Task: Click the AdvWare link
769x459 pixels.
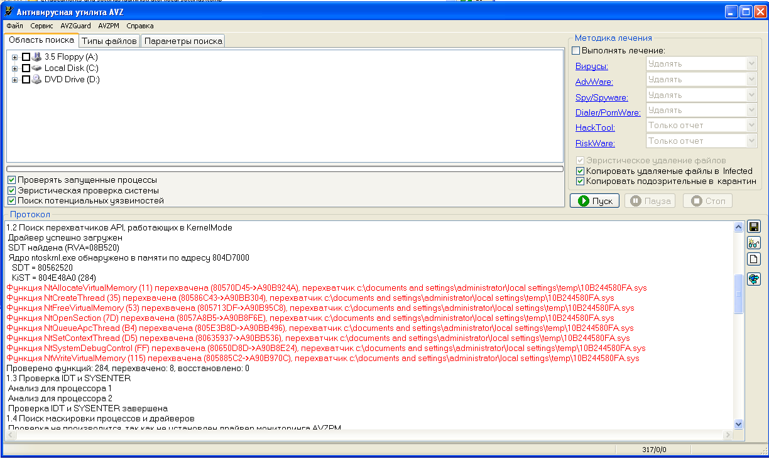Action: [594, 82]
